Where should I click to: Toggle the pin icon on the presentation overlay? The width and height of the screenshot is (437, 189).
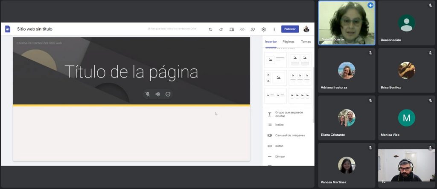[x=148, y=94]
